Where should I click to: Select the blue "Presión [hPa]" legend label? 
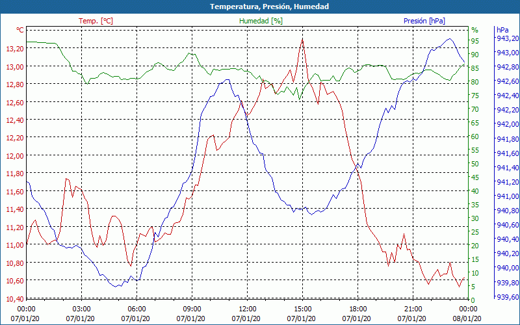[424, 21]
